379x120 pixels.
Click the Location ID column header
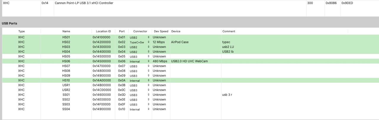coord(103,31)
